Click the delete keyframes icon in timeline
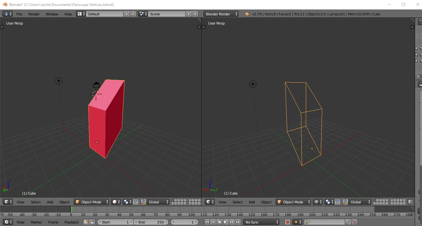This screenshot has height=226, width=422. 354,222
